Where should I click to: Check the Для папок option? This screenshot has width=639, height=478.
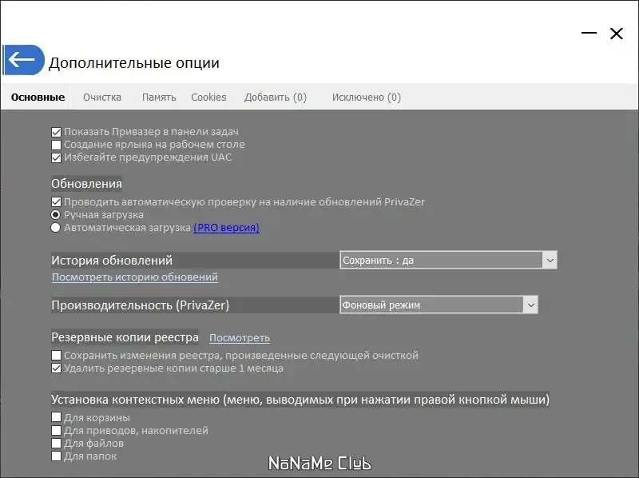click(x=56, y=456)
